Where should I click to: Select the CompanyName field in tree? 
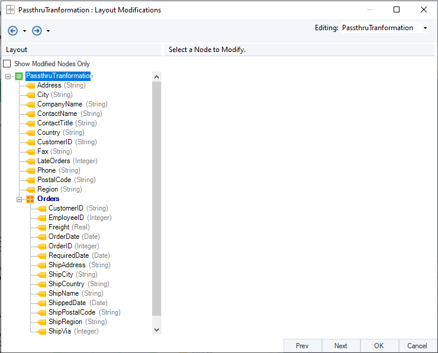pos(60,104)
